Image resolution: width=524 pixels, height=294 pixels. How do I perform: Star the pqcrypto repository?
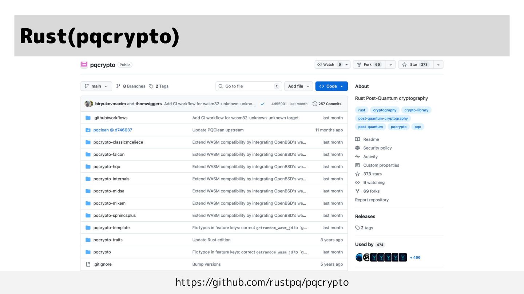[416, 65]
